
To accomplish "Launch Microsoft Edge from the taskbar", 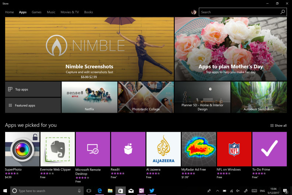I will point(100,191).
